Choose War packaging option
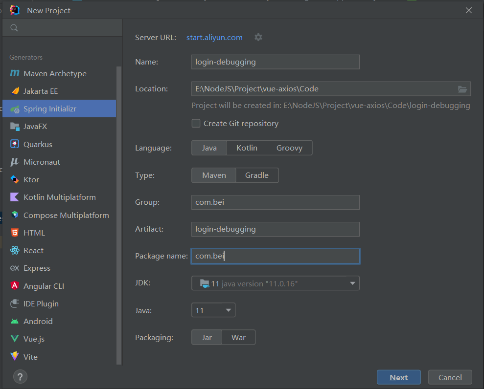This screenshot has width=484, height=389. 238,337
